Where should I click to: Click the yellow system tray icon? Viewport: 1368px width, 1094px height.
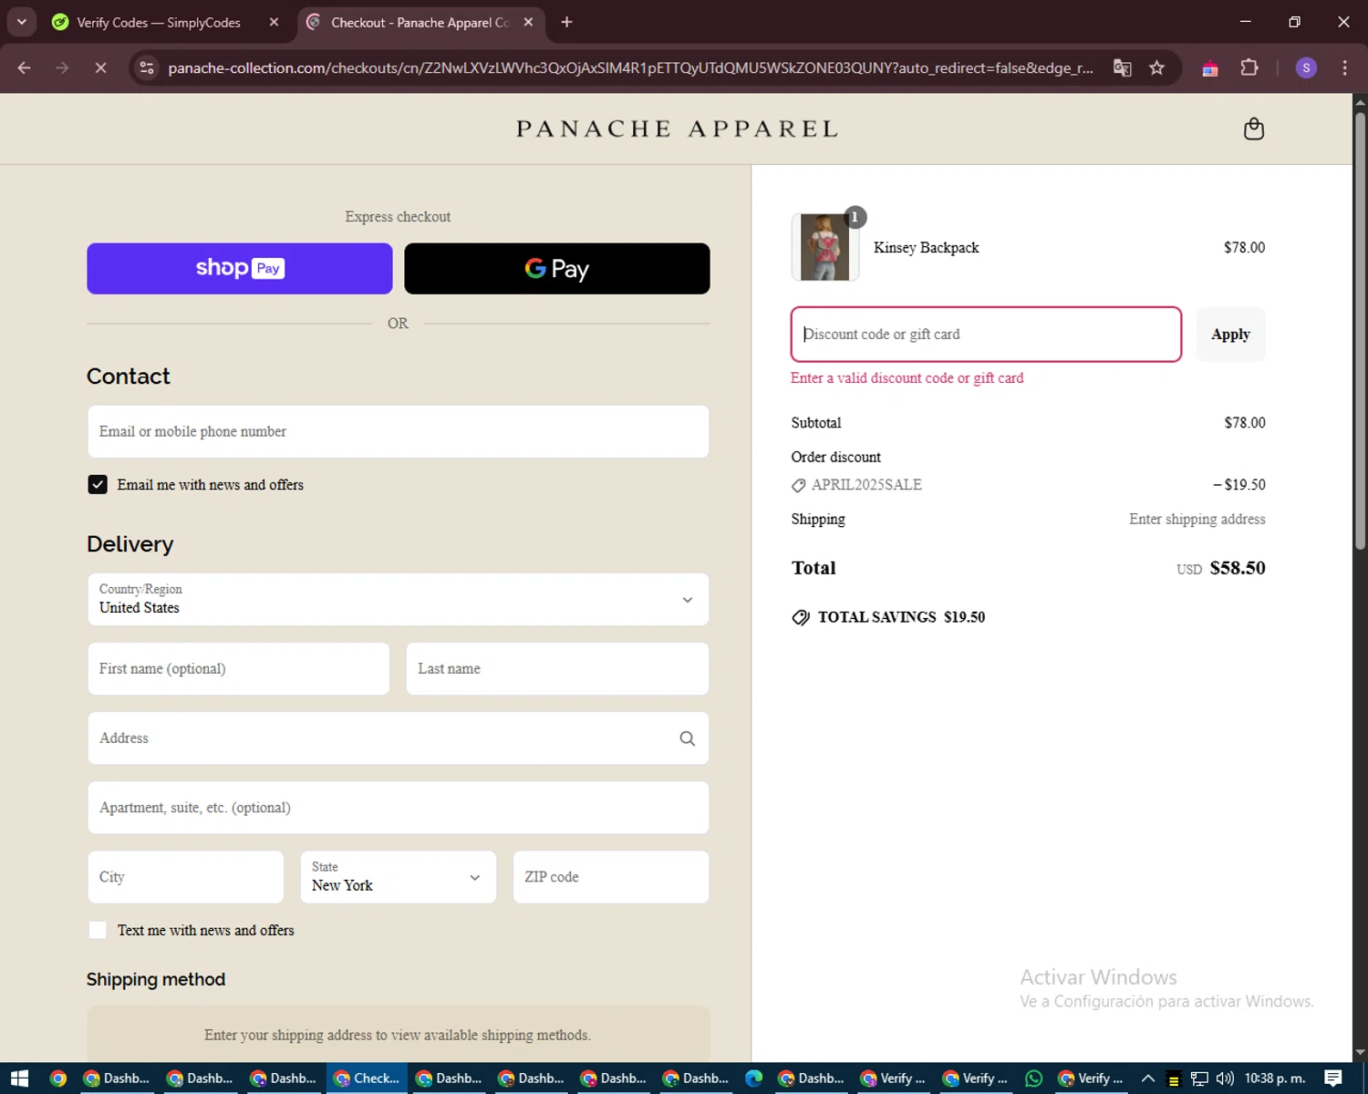click(1174, 1079)
